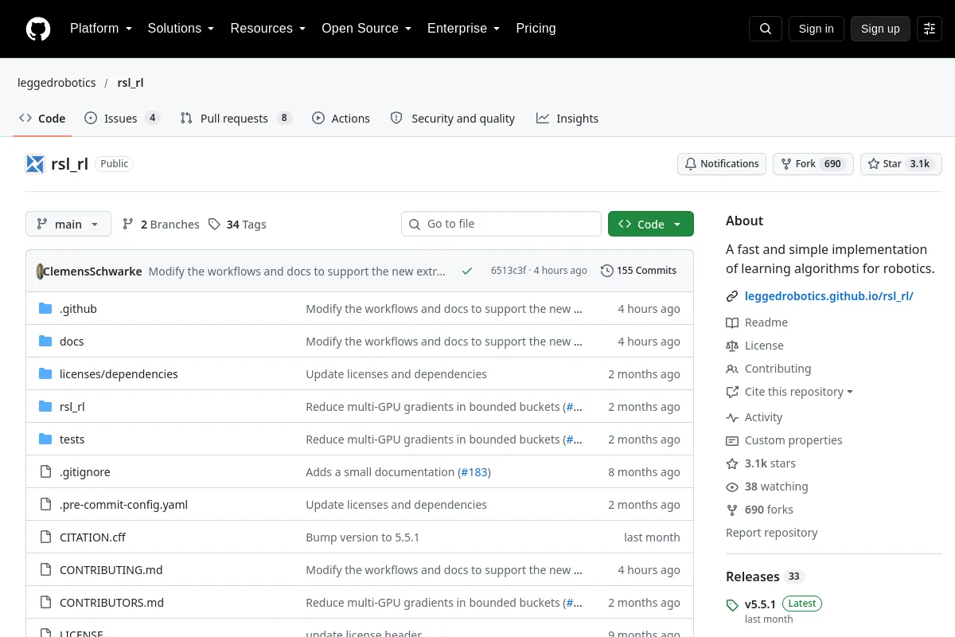Image resolution: width=955 pixels, height=637 pixels.
Task: Open the green Code dropdown button
Action: (x=651, y=225)
